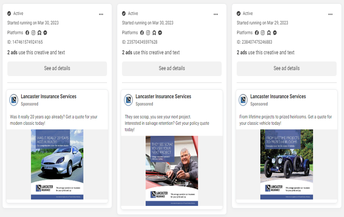344x217 pixels.
Task: Click the text 'ID: 238407475246883'
Action: coord(255,42)
